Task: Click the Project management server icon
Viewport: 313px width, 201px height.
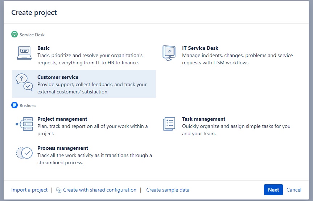Action: coord(24,124)
